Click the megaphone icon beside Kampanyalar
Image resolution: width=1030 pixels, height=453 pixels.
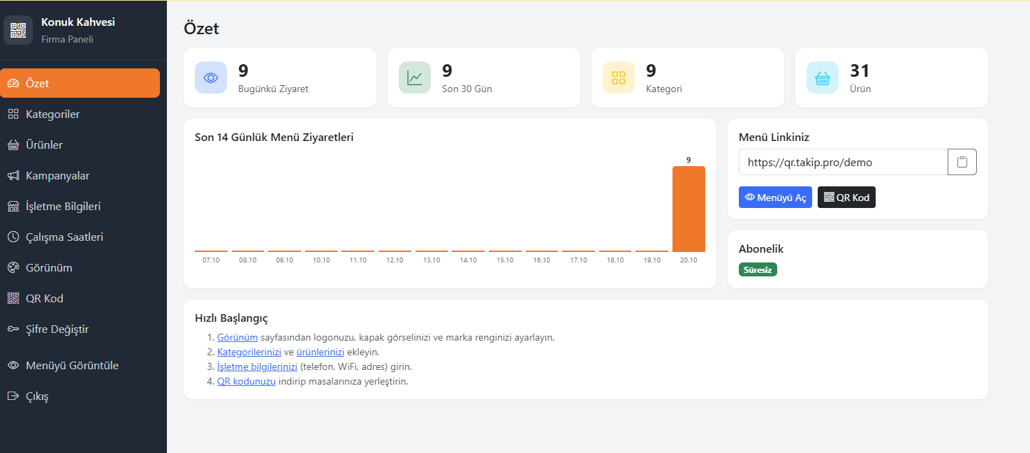[13, 176]
